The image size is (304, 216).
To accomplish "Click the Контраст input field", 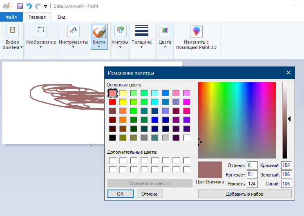I will 252,174.
